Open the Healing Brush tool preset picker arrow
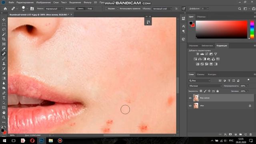The width and height of the screenshot is (256, 144). [17, 9]
